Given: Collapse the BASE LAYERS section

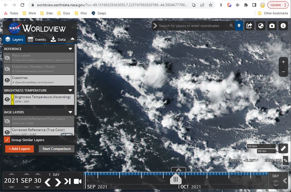Looking at the screenshot, I should pos(71,112).
